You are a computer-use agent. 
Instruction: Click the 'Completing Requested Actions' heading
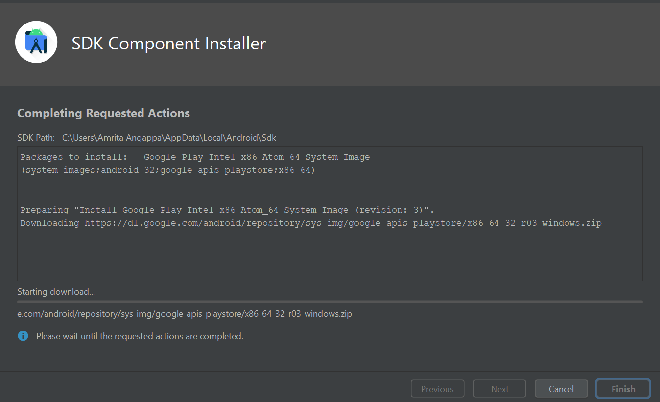pos(103,113)
